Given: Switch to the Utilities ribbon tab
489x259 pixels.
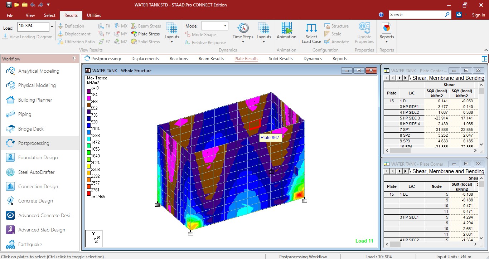Looking at the screenshot, I should tap(94, 15).
